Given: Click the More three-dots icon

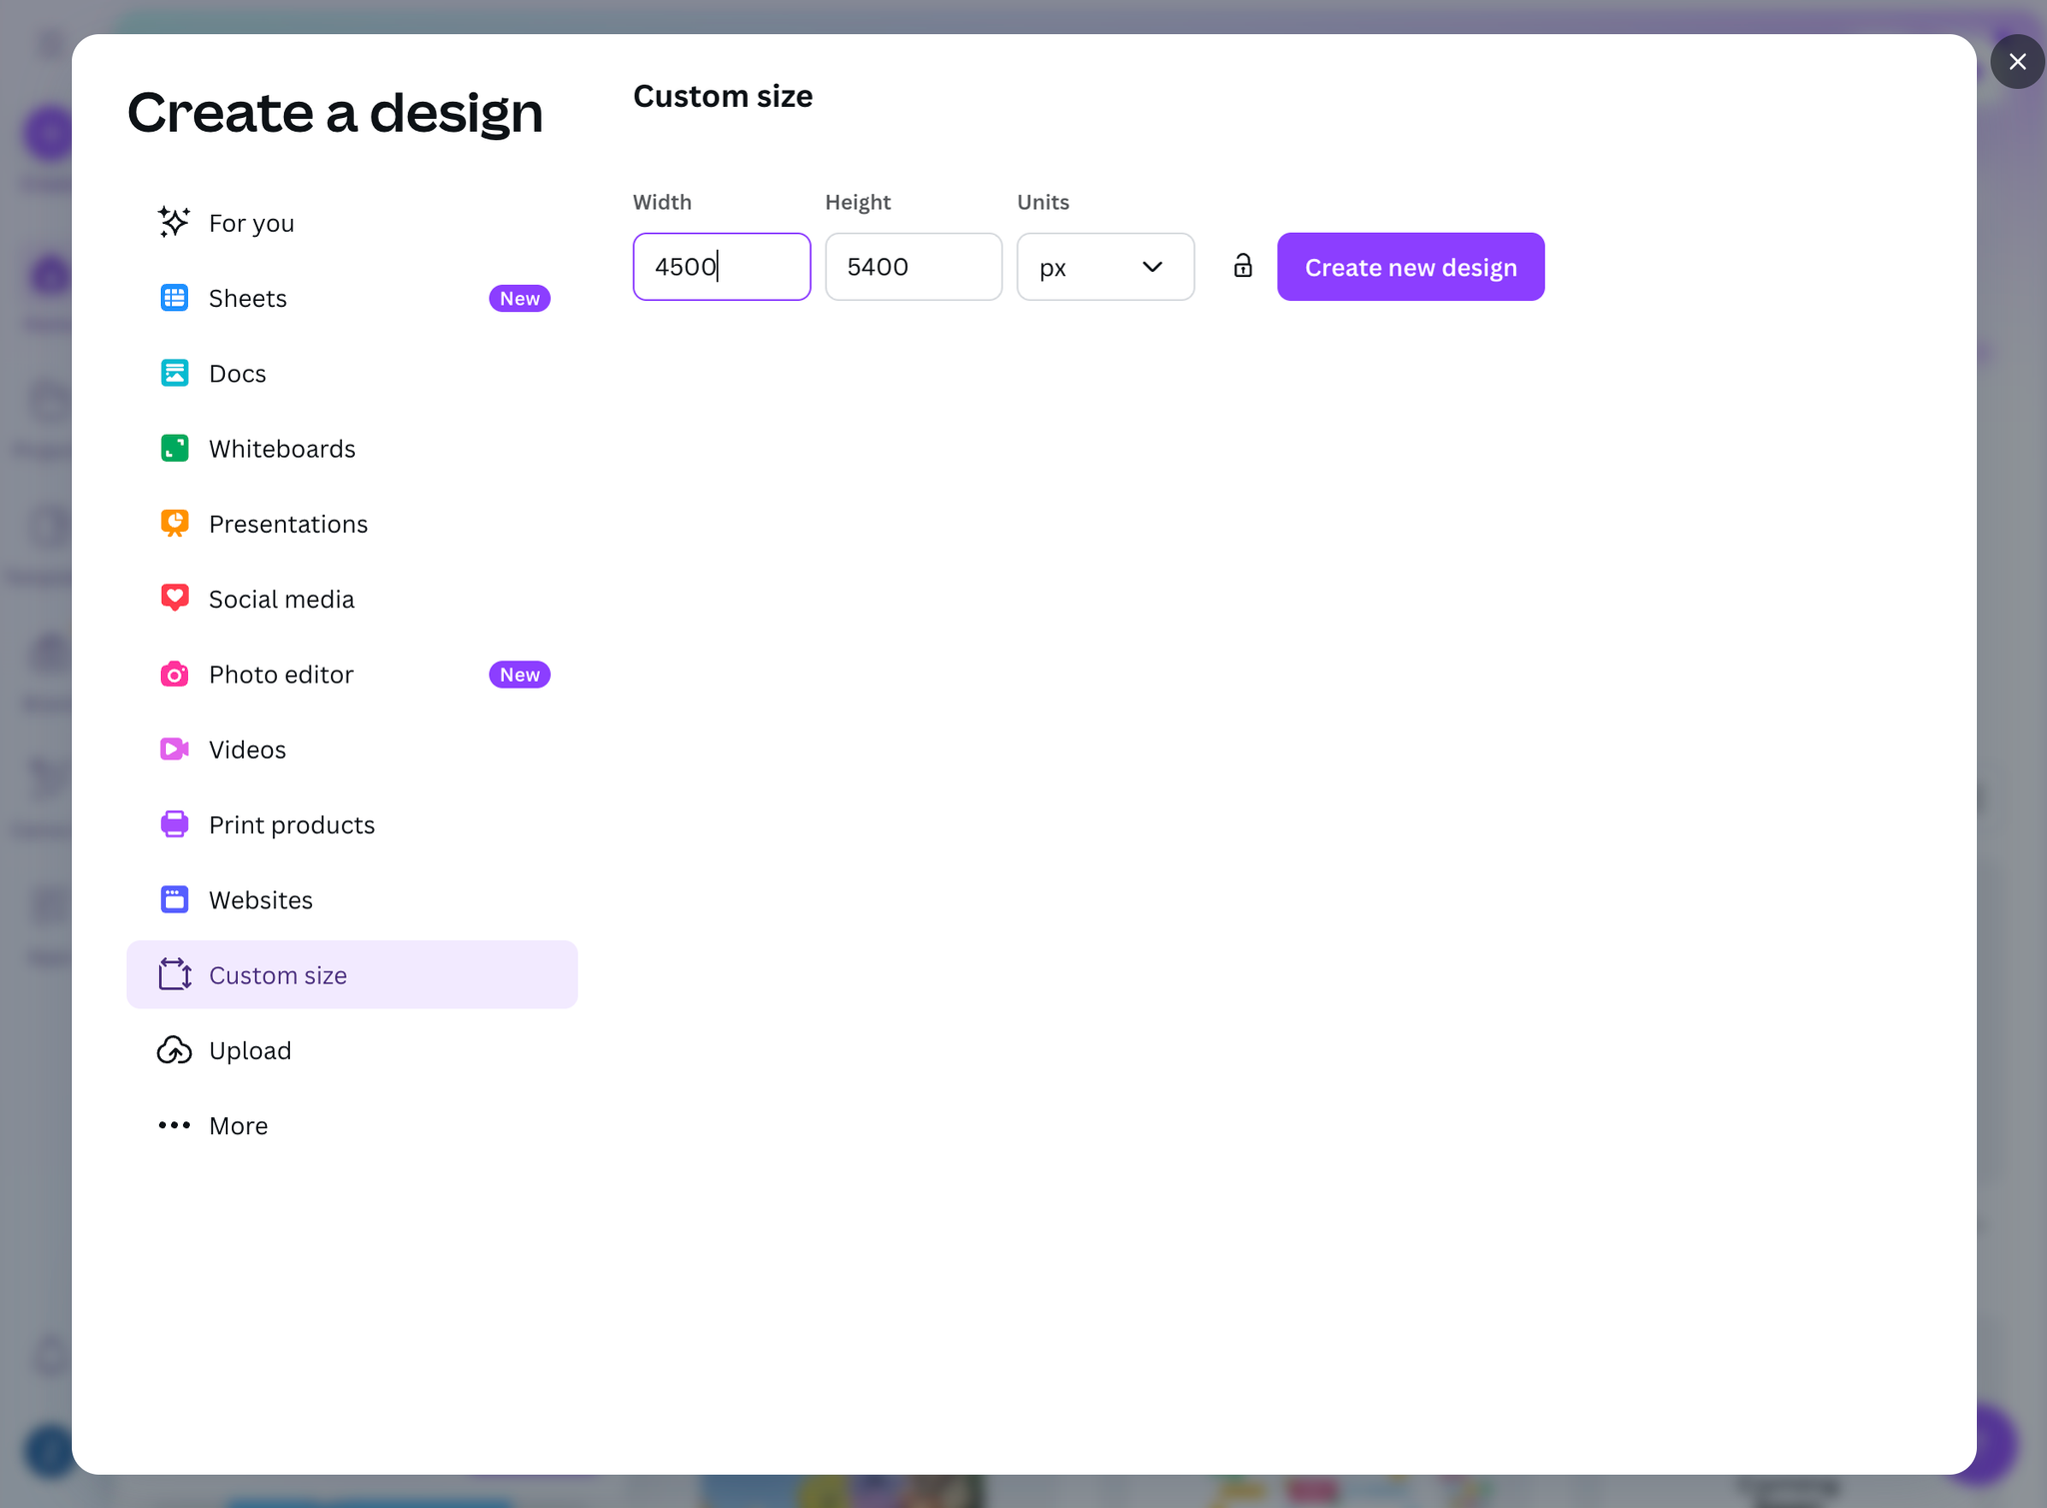Looking at the screenshot, I should 174,1125.
